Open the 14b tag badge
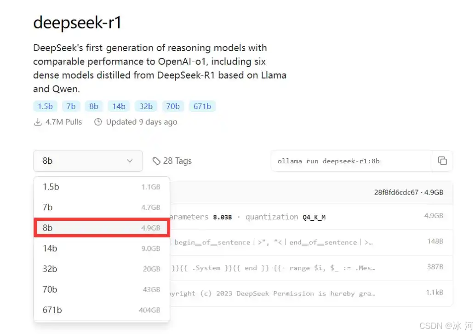Screen dimensions: 475x334 [119, 106]
